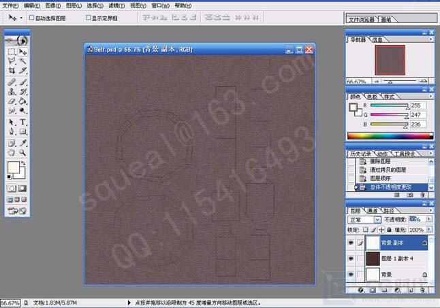Open the 图像 menu
Image resolution: width=440 pixels, height=308 pixels.
point(52,5)
